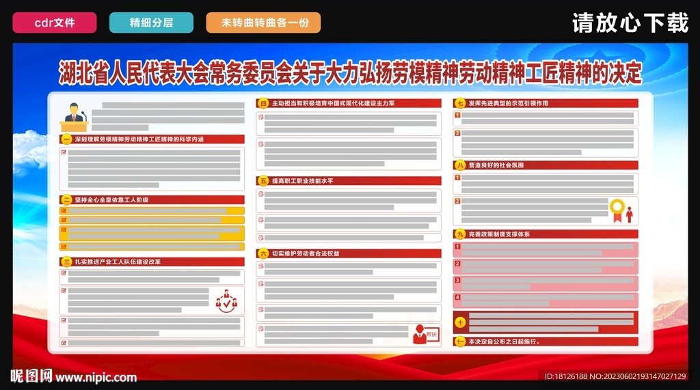Click the text 本决定自公布之日起施行。
The height and width of the screenshot is (390, 700).
(504, 342)
